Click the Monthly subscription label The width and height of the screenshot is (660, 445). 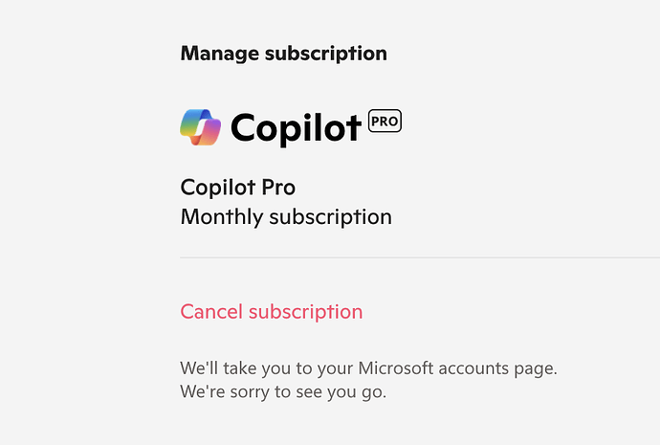tap(286, 217)
